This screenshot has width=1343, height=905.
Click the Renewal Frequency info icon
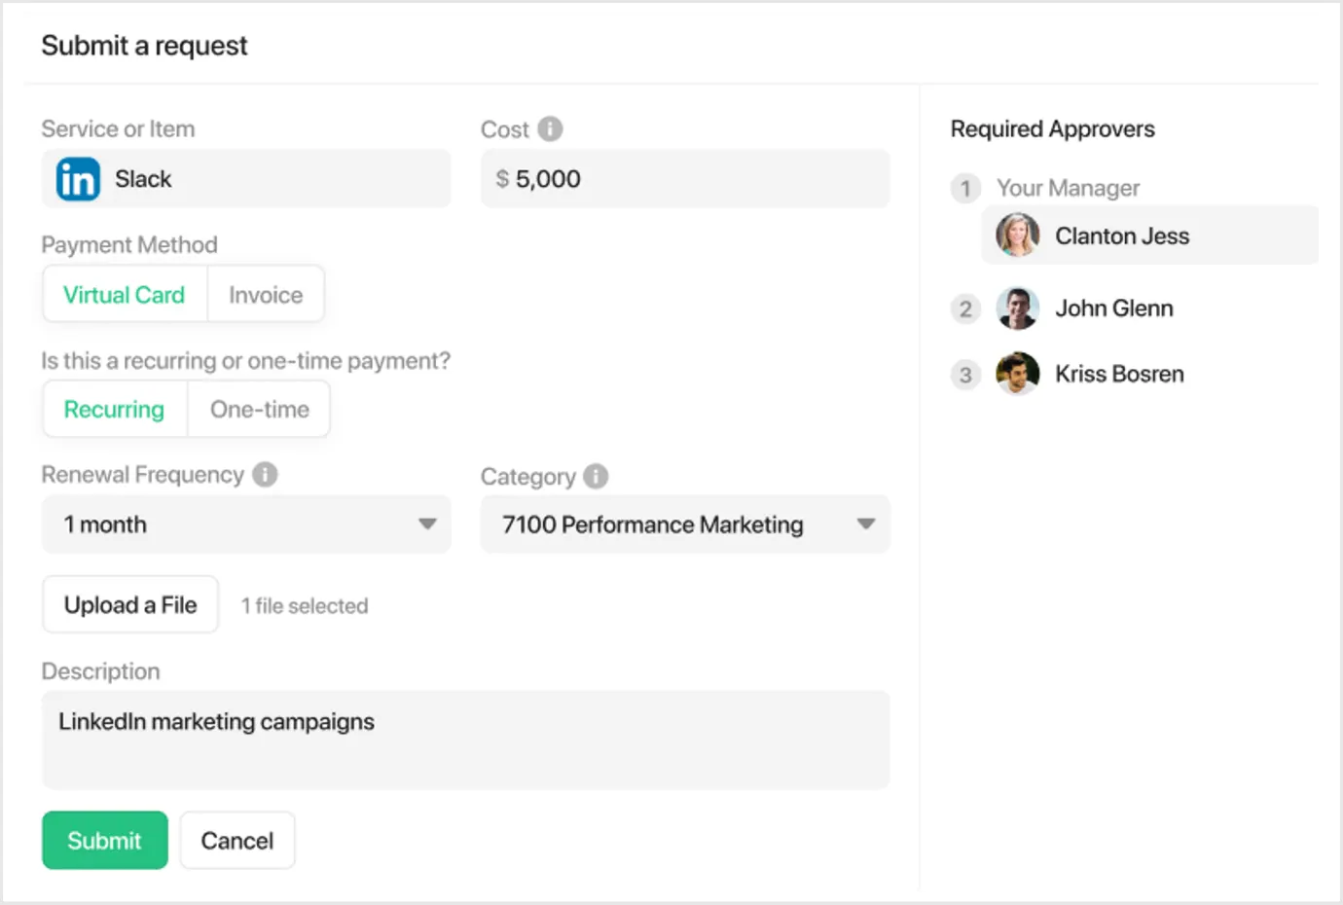(265, 474)
